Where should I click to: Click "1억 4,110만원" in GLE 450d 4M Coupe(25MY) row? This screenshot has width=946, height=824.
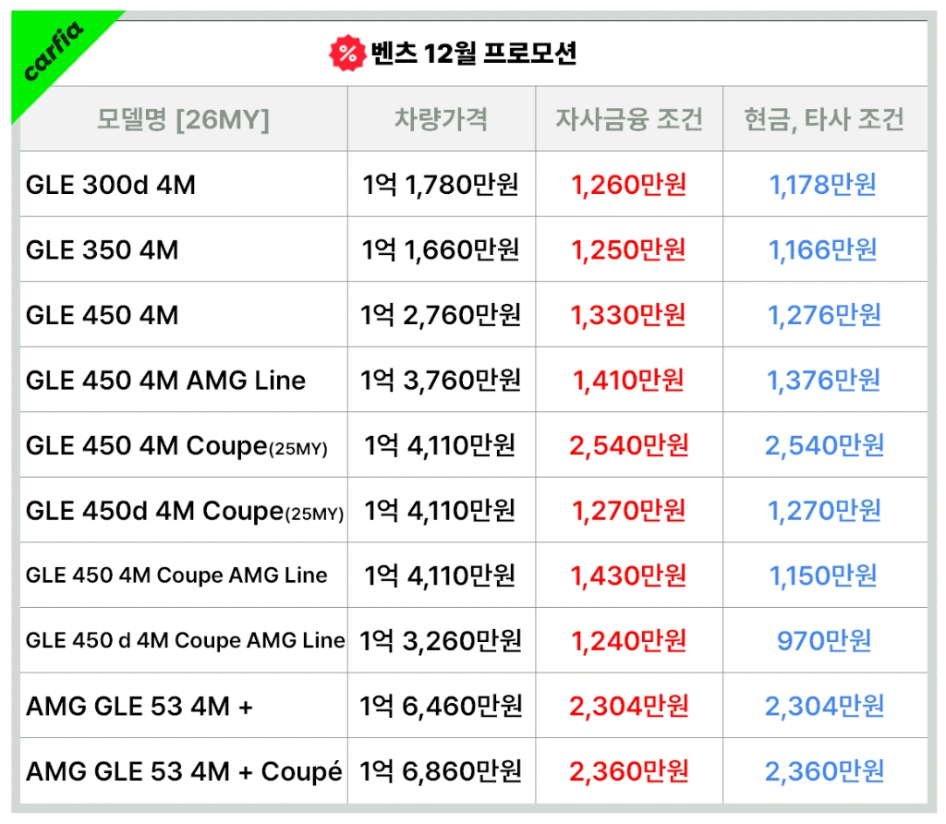coord(440,510)
